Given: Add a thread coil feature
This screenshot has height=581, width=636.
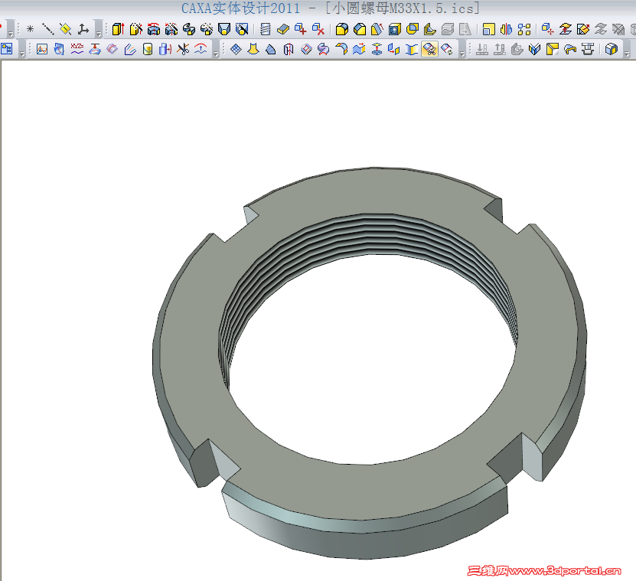Looking at the screenshot, I should [266, 29].
